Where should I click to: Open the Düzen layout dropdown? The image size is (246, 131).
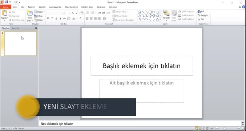[39, 12]
